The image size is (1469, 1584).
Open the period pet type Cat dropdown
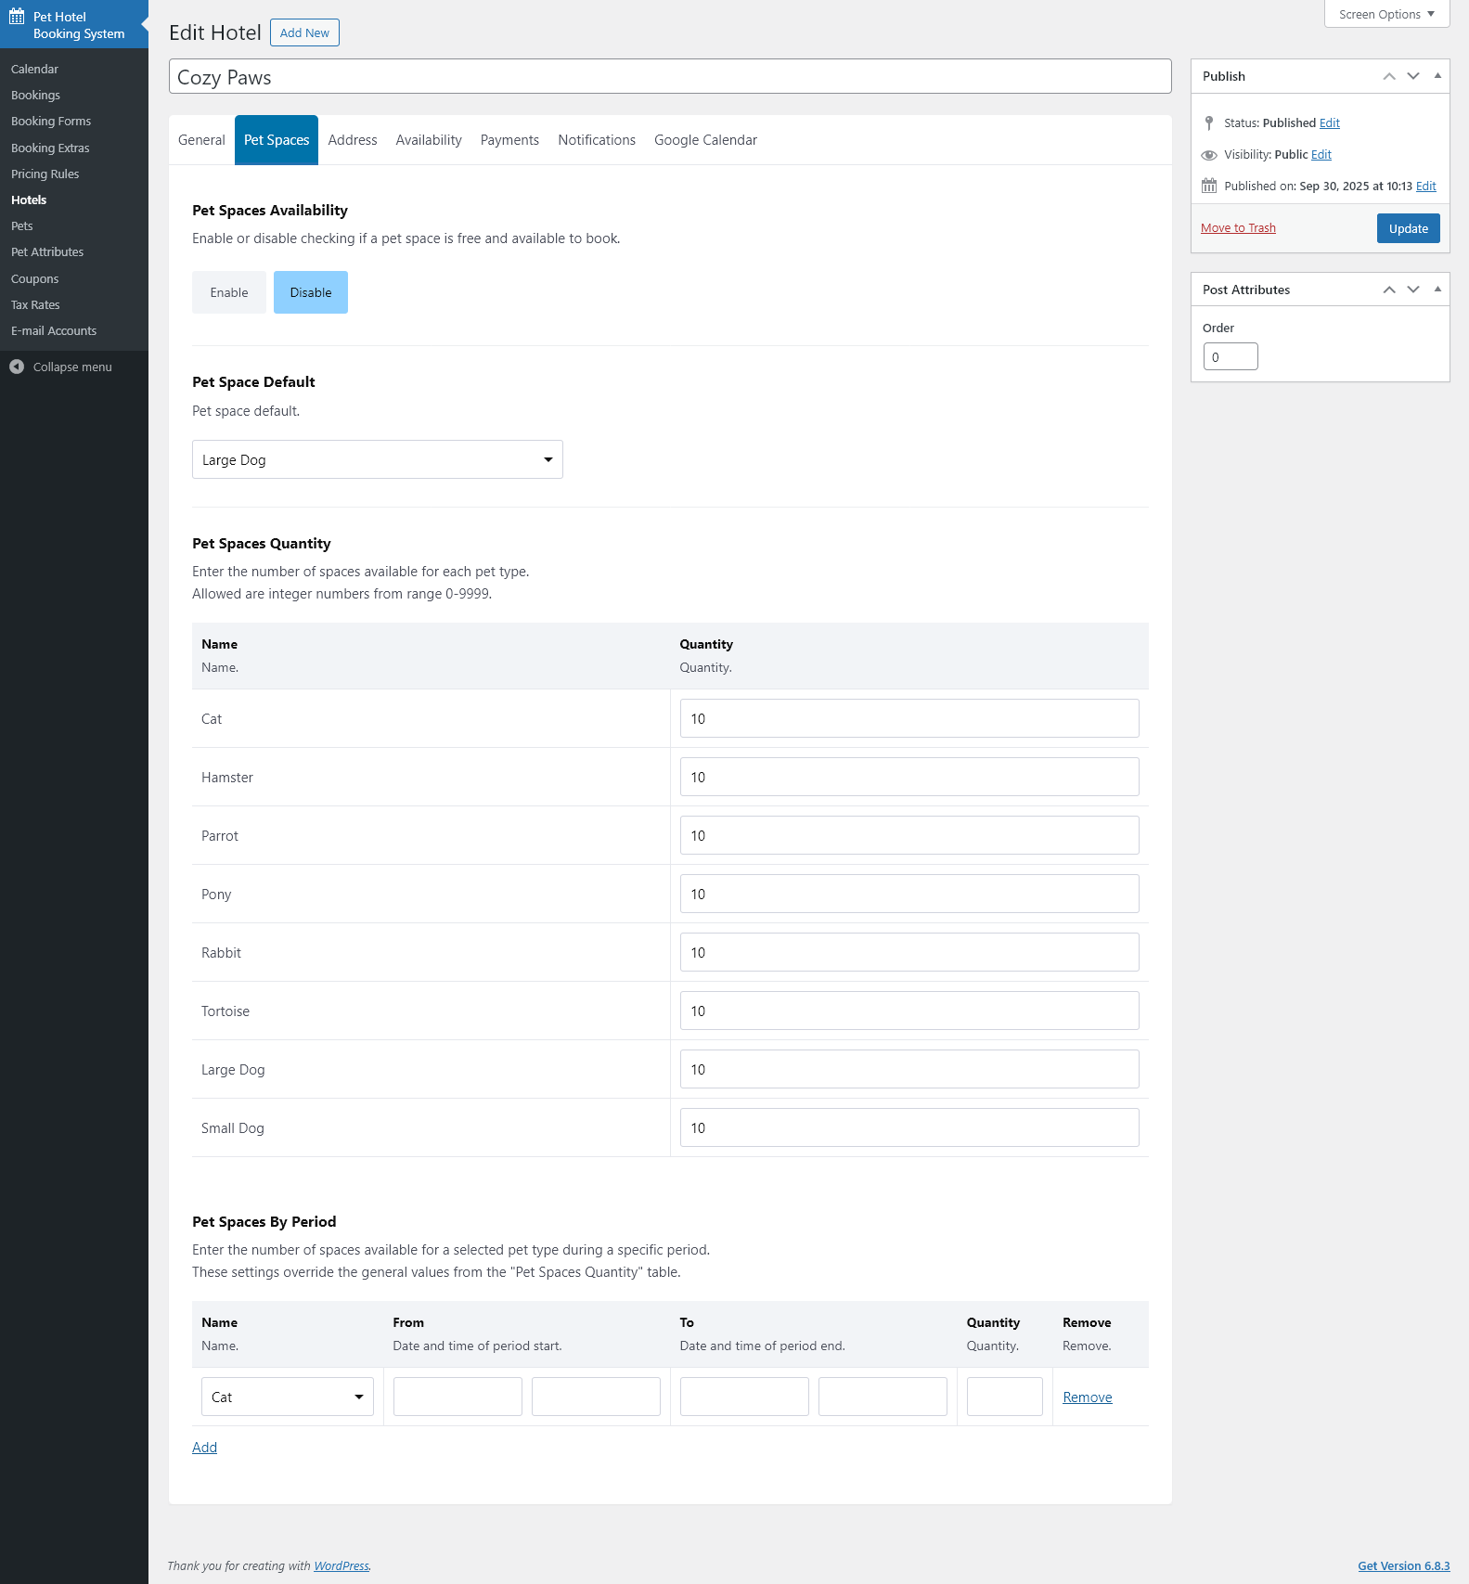287,1397
